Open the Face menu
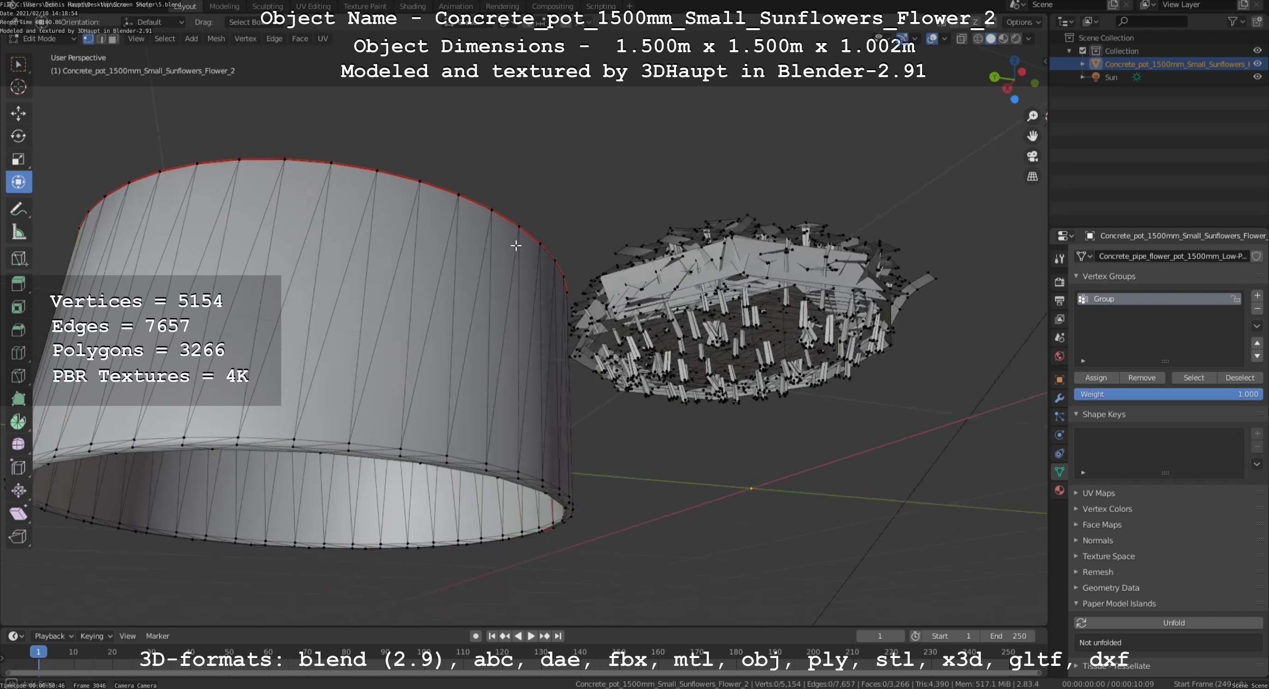The image size is (1269, 689). click(x=300, y=39)
